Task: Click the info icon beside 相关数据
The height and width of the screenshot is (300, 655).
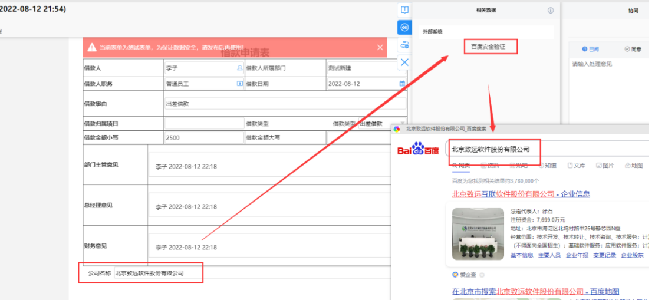Action: coord(551,11)
